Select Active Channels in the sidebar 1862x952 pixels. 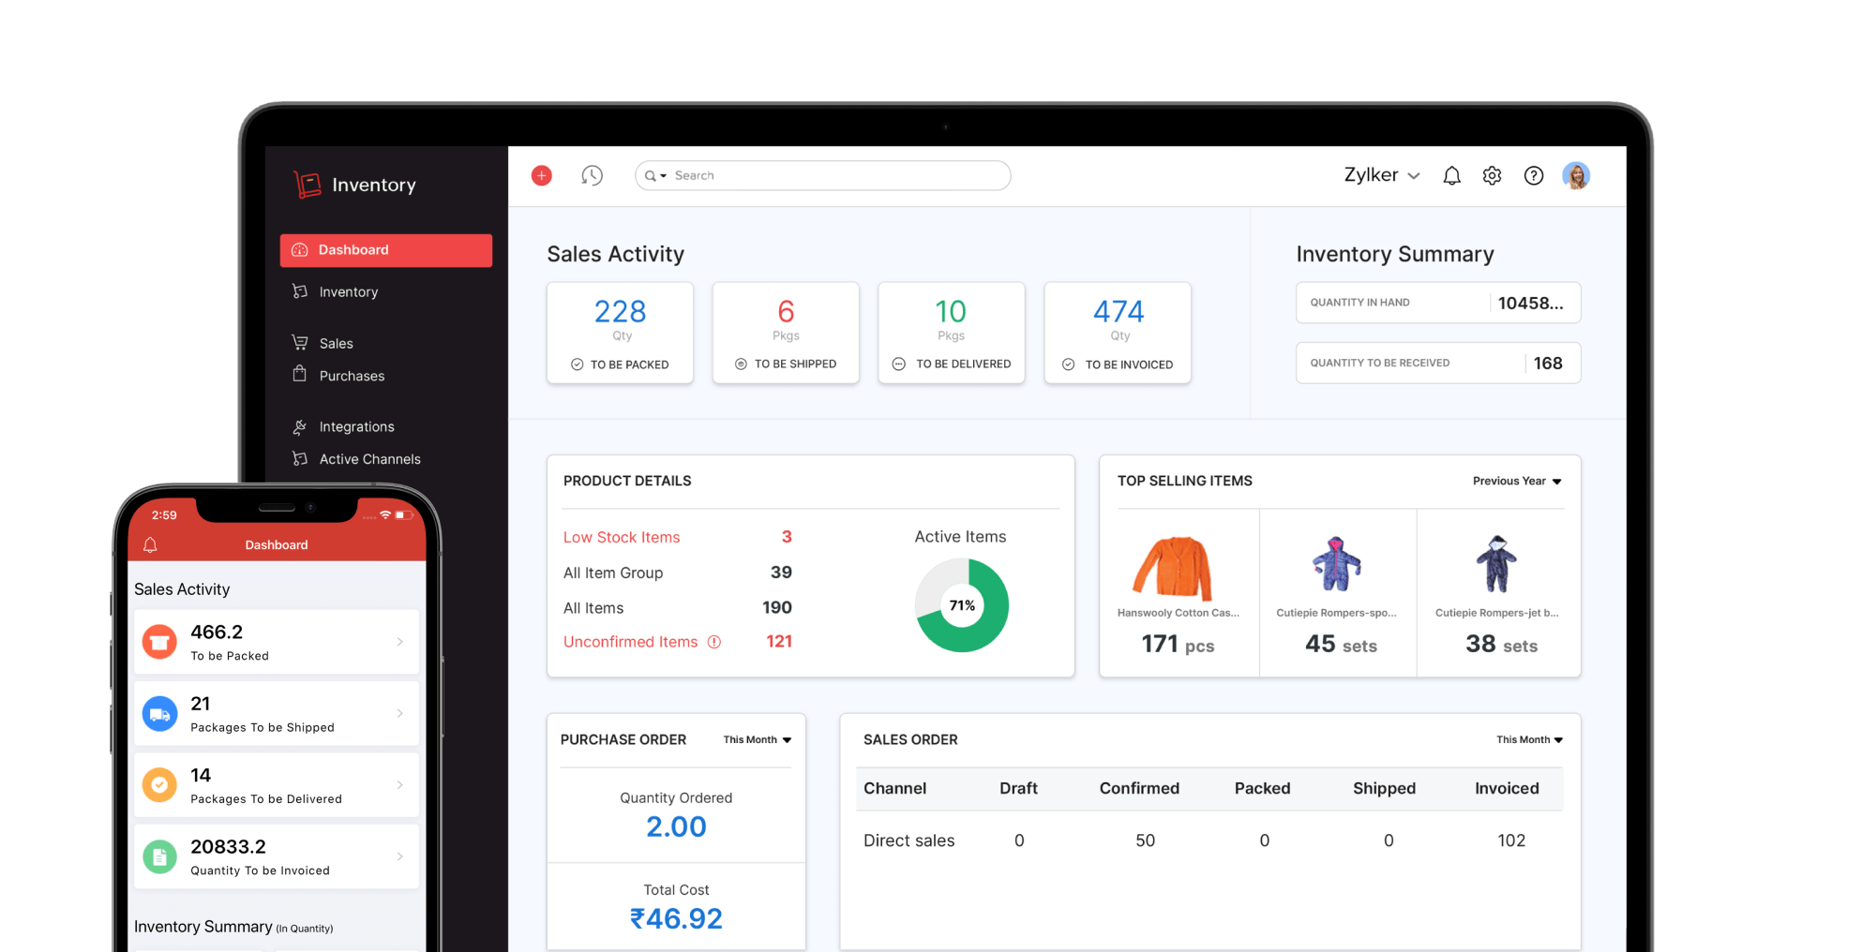[369, 459]
